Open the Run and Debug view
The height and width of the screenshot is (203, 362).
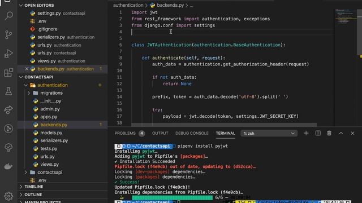pyautogui.click(x=9, y=54)
